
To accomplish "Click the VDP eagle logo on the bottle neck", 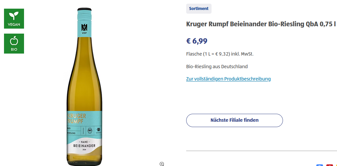I will [84, 28].
